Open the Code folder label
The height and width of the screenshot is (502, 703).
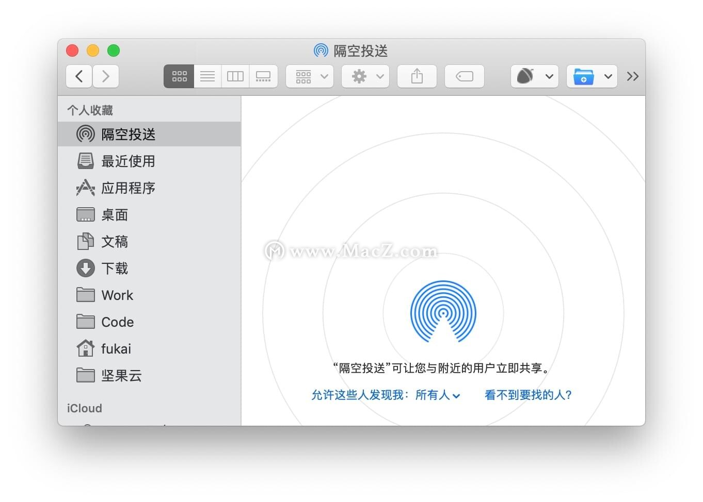click(118, 322)
